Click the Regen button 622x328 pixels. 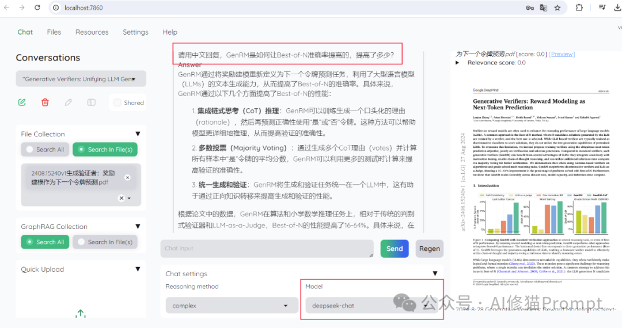pyautogui.click(x=429, y=249)
